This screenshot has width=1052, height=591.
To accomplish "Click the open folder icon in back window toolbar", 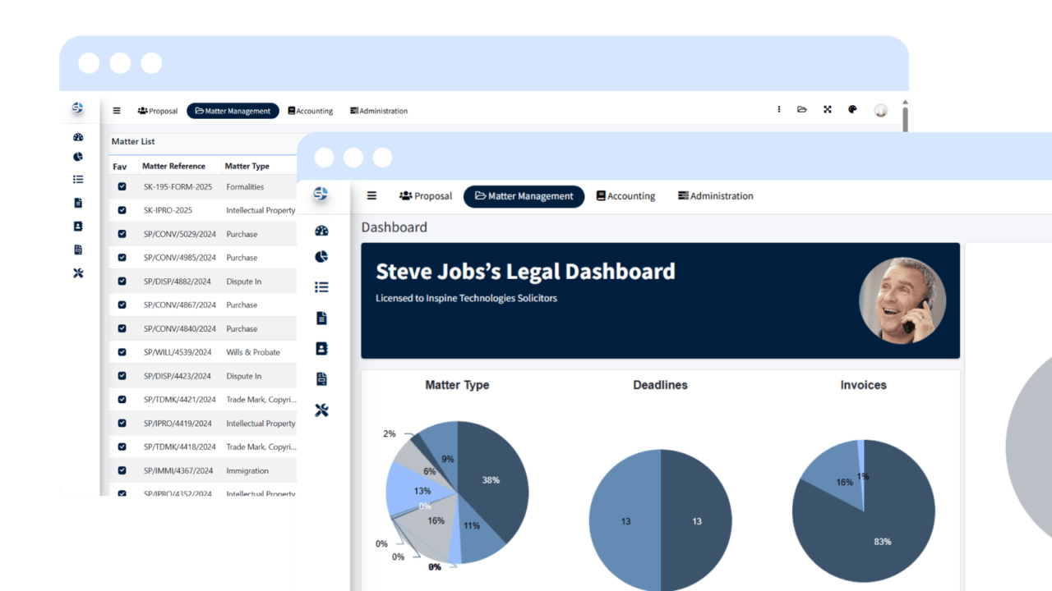I will pyautogui.click(x=801, y=109).
